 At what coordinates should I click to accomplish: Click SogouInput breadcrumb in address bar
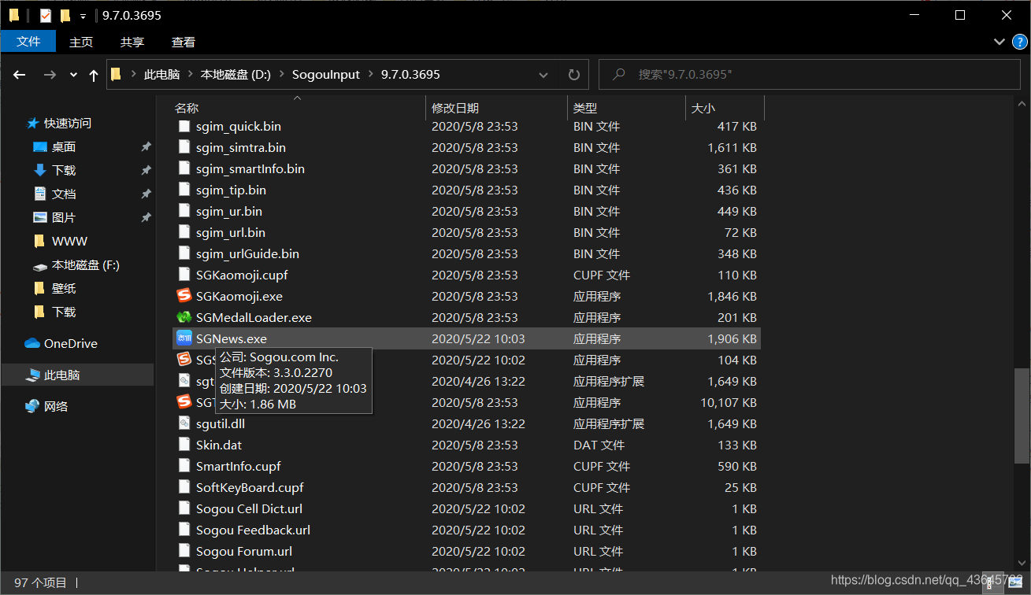pyautogui.click(x=326, y=75)
